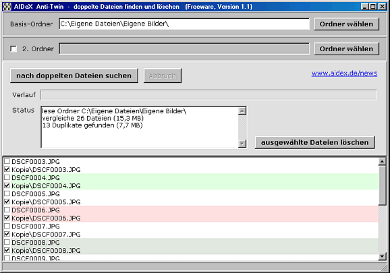Select the DSCF0005.JPG list entry
The height and width of the screenshot is (273, 390).
point(36,193)
